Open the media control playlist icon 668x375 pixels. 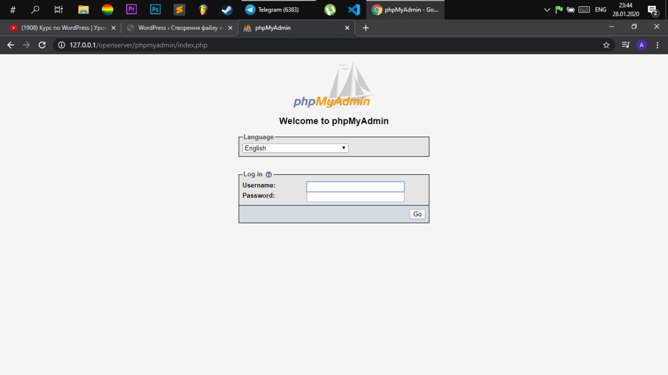(x=626, y=45)
